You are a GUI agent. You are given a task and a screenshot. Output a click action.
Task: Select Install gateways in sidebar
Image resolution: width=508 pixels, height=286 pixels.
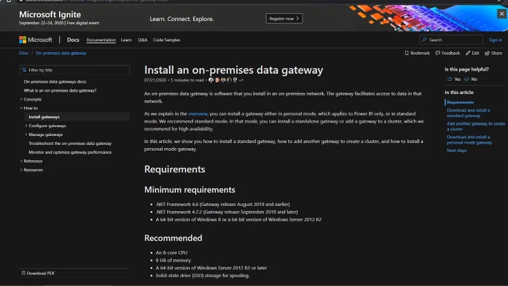point(44,117)
